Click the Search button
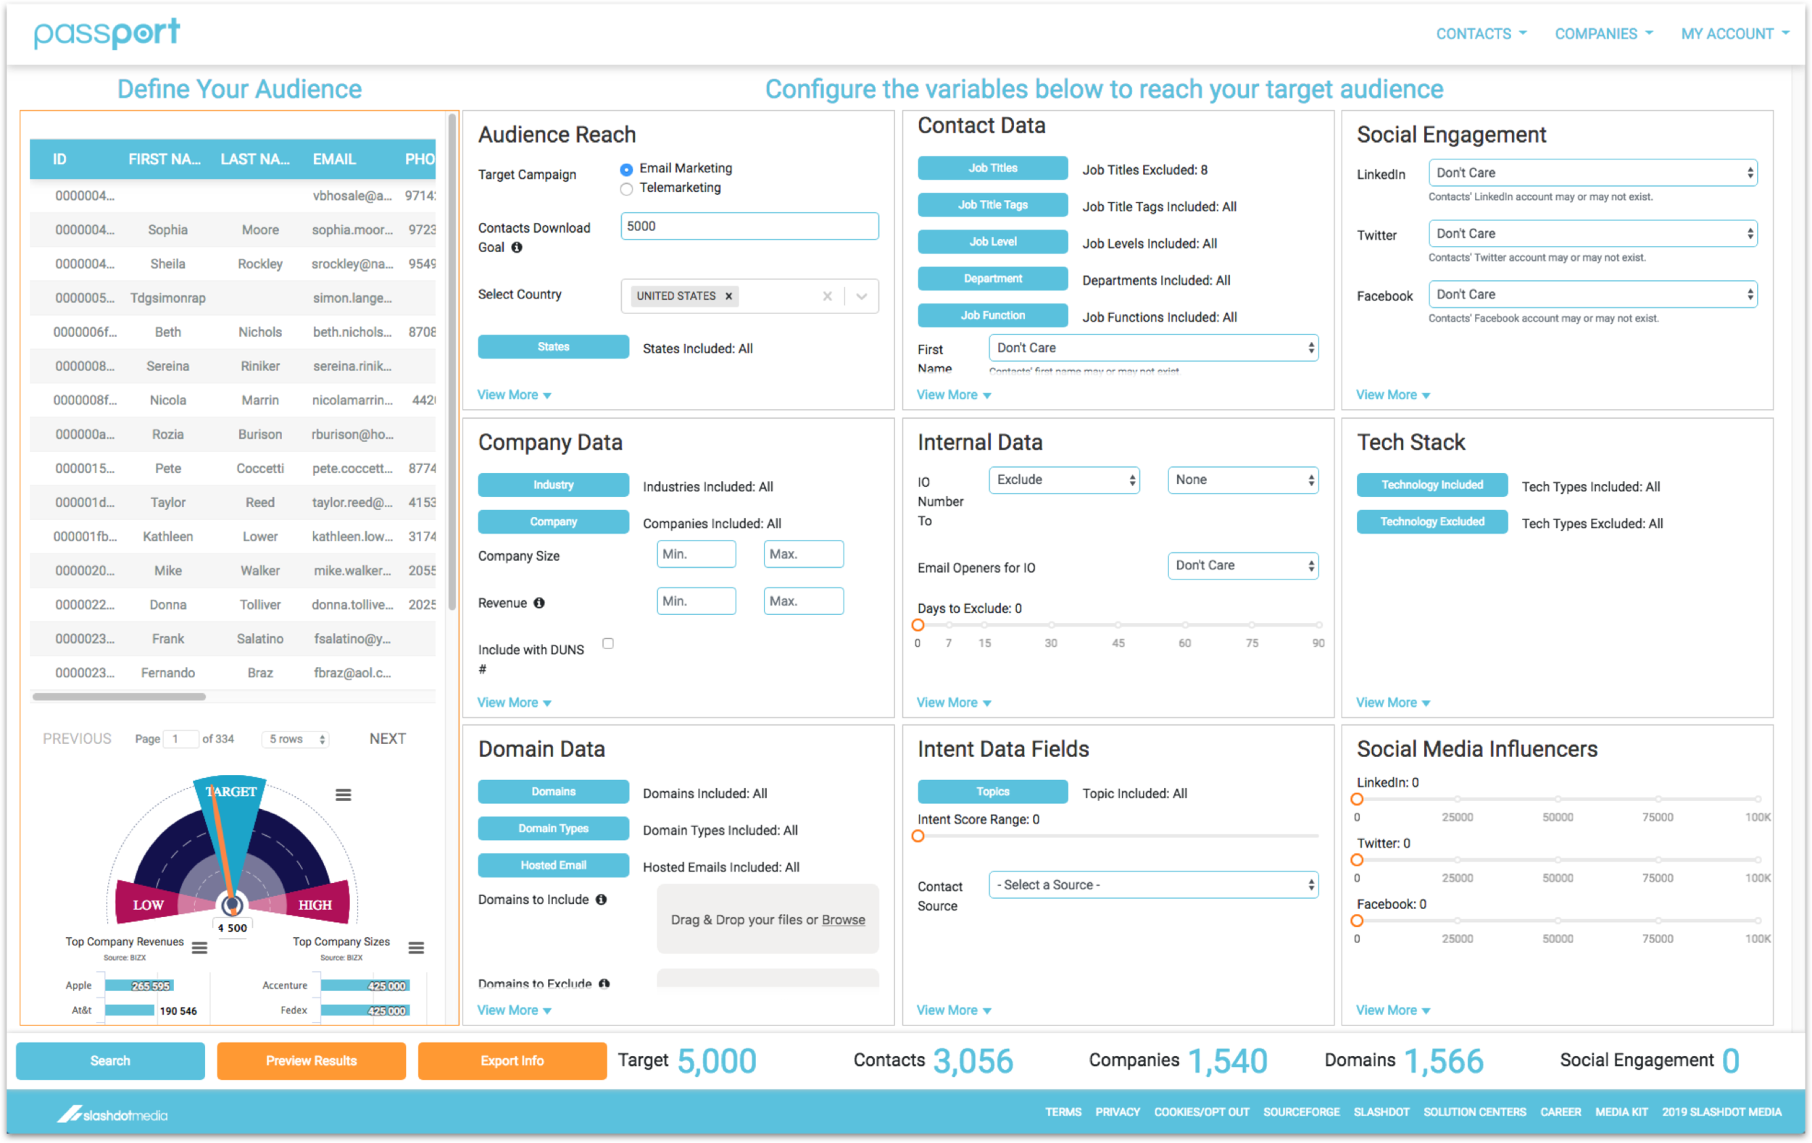This screenshot has width=1812, height=1143. point(110,1060)
